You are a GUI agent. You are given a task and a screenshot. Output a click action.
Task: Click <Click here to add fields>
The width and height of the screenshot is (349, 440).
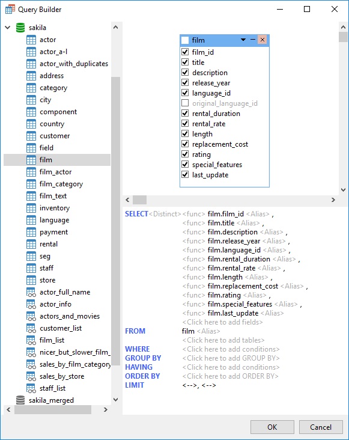[x=223, y=322]
